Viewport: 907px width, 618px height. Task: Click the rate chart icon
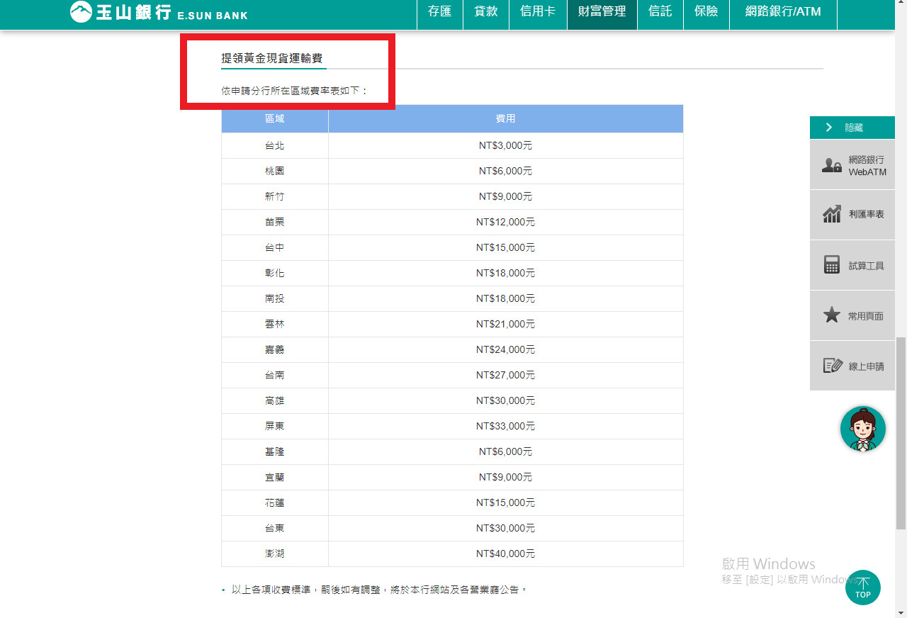(x=831, y=214)
